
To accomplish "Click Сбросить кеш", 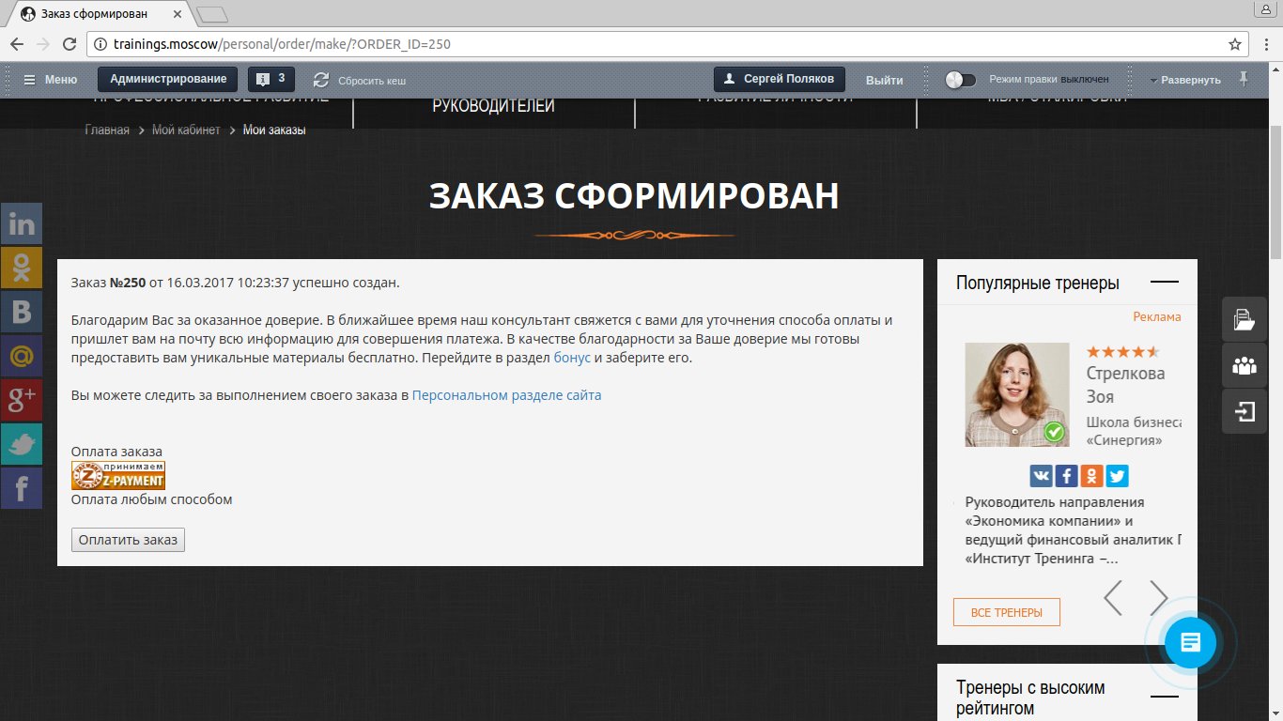I will coord(360,80).
